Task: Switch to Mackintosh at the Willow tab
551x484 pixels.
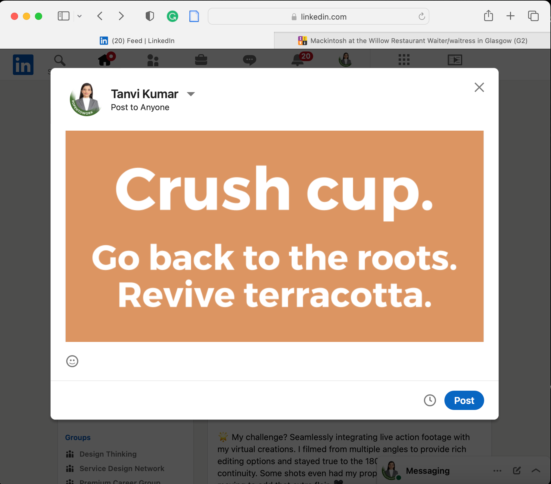Action: (x=412, y=41)
